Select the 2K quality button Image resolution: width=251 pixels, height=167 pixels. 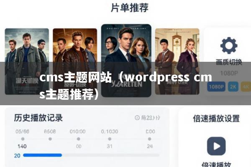coord(233,86)
